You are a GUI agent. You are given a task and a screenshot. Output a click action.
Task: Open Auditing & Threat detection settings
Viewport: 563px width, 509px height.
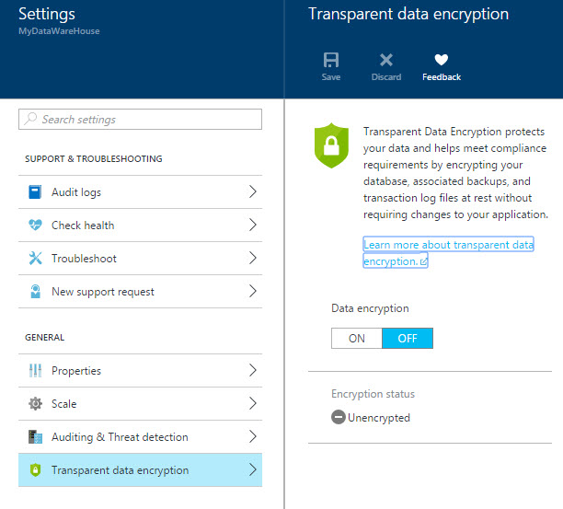(120, 437)
